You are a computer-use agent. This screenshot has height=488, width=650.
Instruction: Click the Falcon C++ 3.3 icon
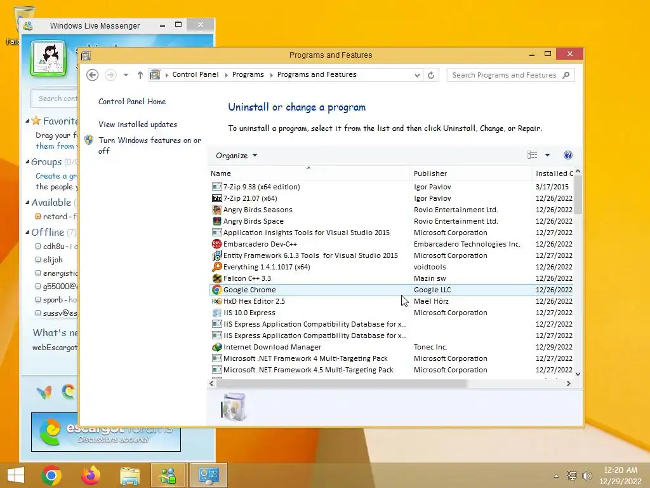[217, 278]
